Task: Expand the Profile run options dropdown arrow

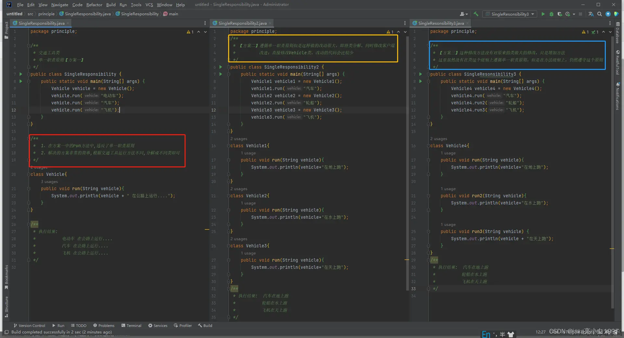Action: [x=574, y=14]
